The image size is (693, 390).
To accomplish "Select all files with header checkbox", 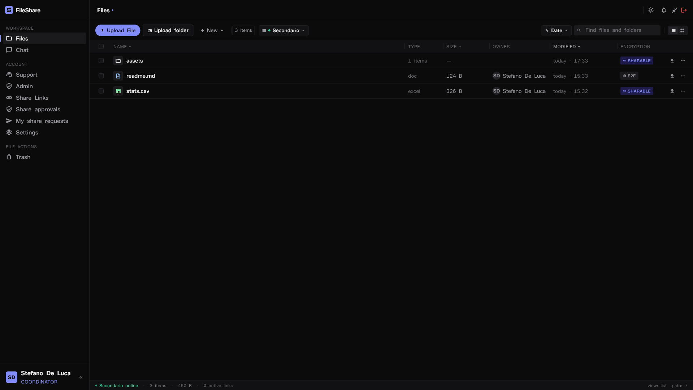I will click(101, 46).
